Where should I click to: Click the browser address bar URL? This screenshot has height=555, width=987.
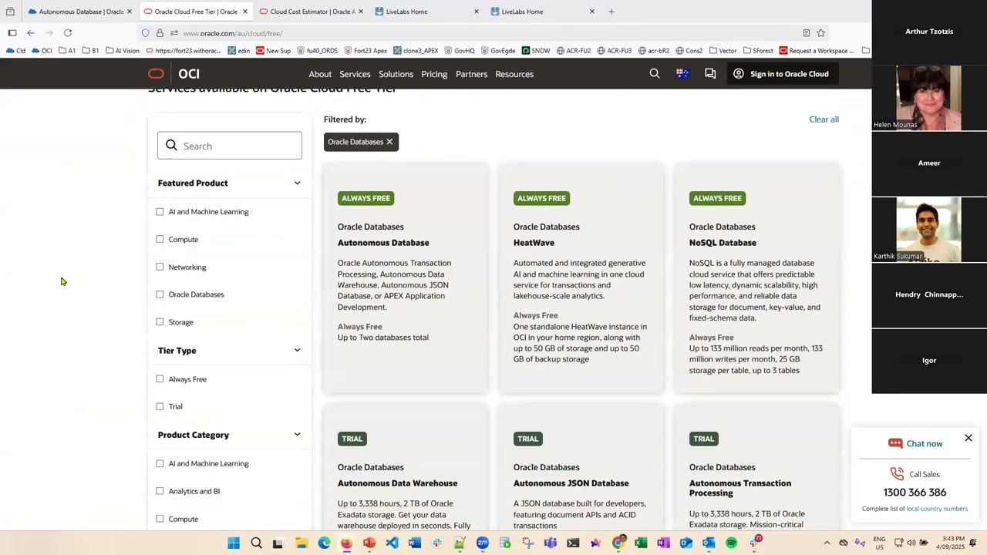[x=232, y=33]
